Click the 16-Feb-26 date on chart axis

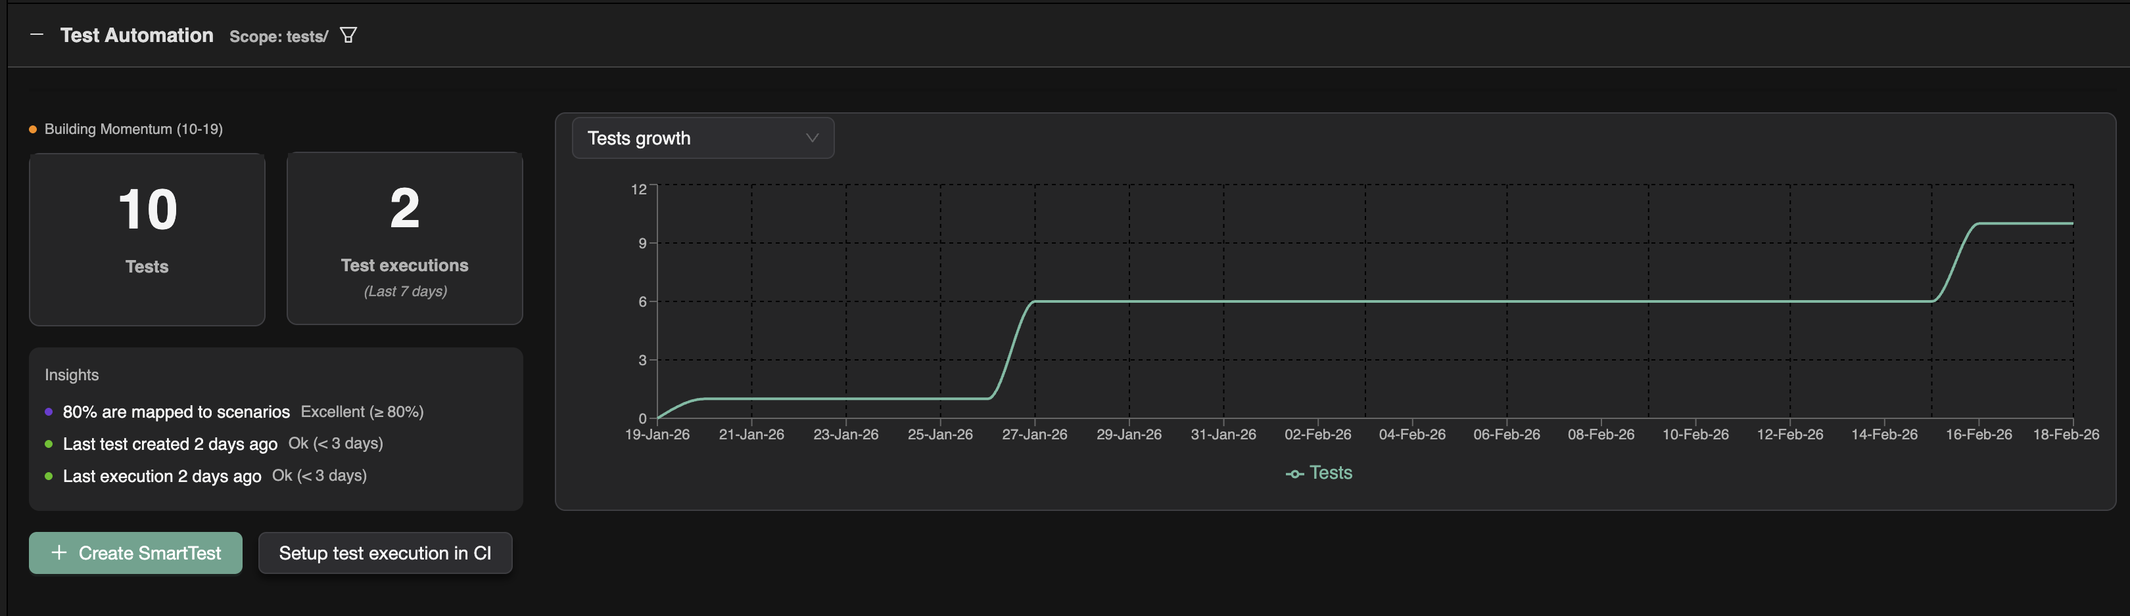coord(1978,434)
